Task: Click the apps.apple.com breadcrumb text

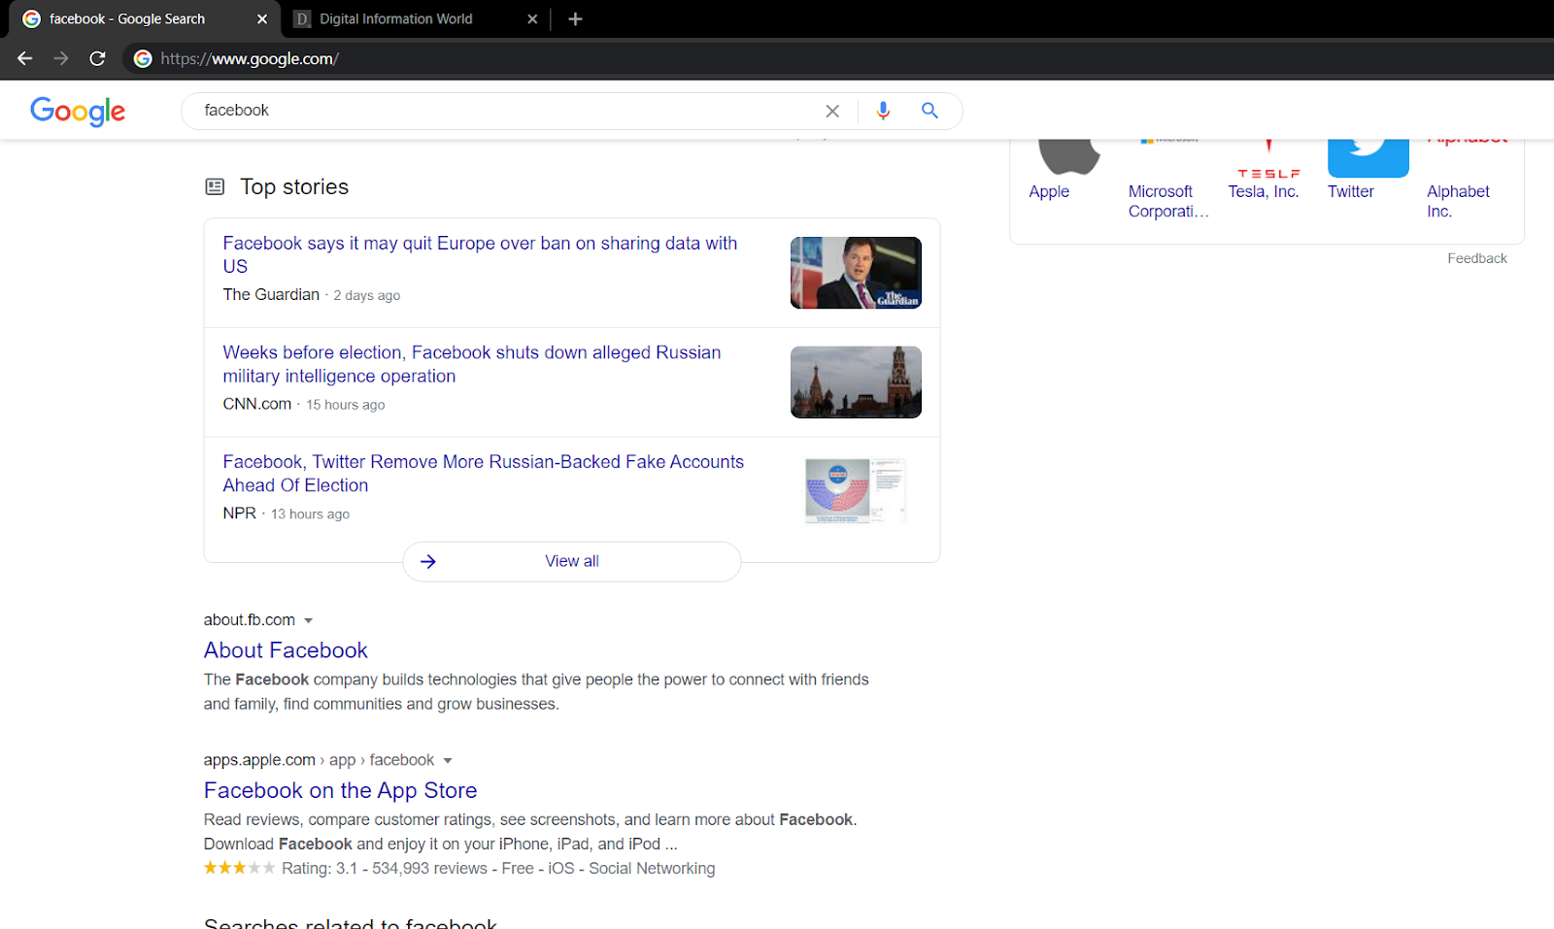Action: pos(319,760)
